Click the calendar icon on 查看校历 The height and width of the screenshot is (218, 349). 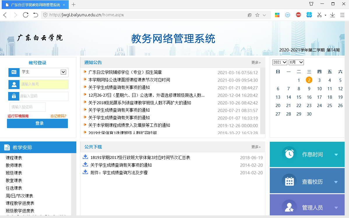(x=289, y=182)
